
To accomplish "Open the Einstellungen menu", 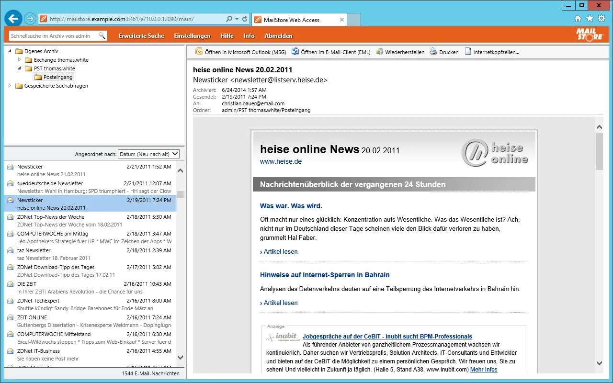I will tap(192, 35).
